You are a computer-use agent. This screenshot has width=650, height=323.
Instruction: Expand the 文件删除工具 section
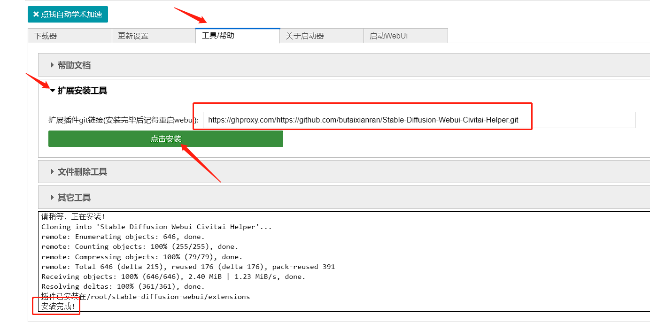(x=82, y=172)
